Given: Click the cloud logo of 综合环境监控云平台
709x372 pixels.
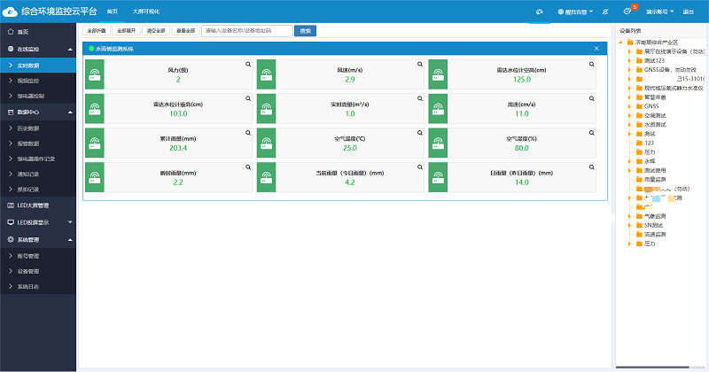Looking at the screenshot, I should point(11,12).
